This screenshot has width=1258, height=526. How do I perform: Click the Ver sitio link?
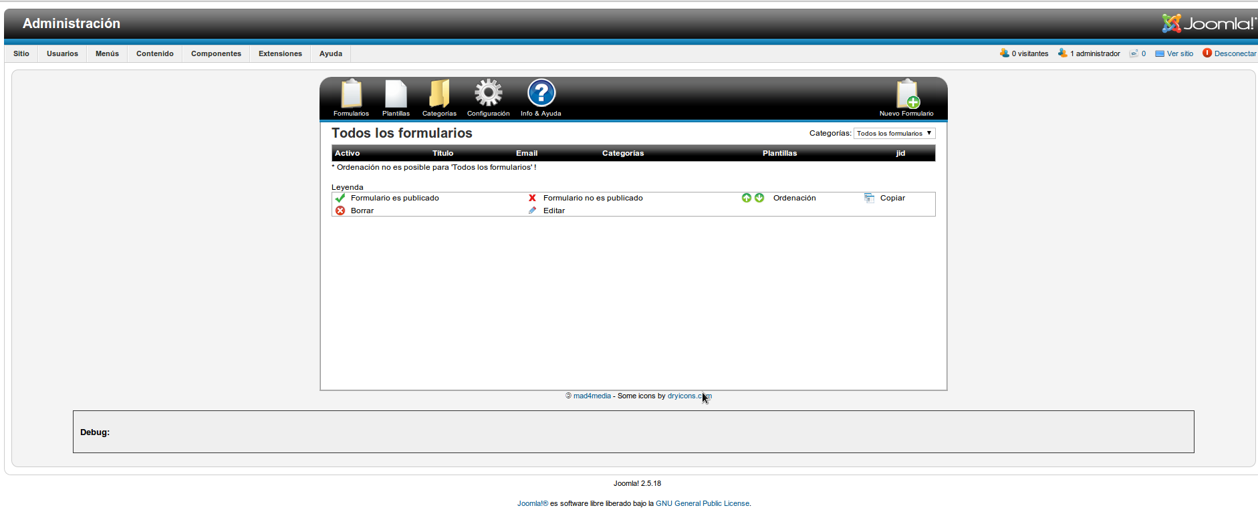[1180, 53]
